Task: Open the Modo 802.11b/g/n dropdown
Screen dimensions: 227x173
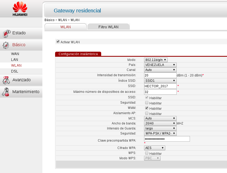Action: 155,60
